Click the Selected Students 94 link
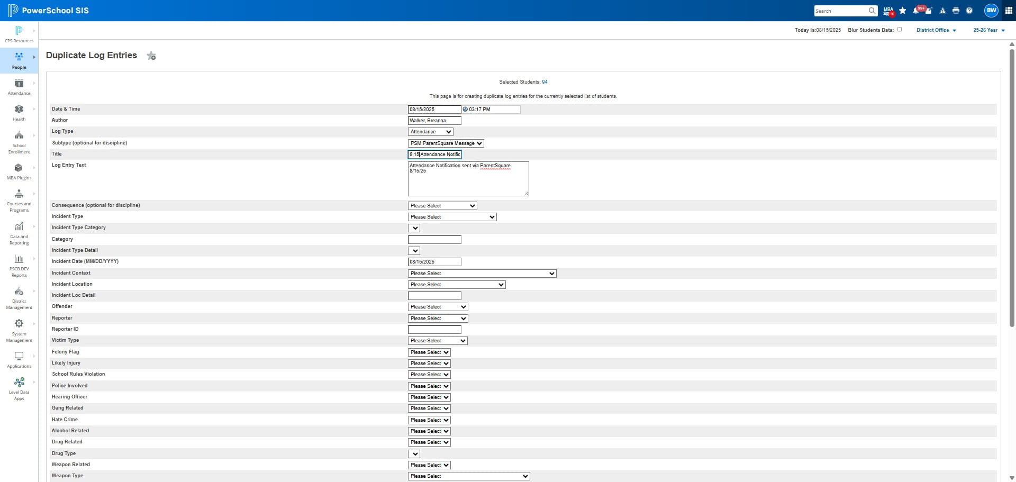The width and height of the screenshot is (1016, 482). coord(545,82)
